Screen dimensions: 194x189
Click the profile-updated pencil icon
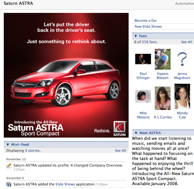click(9, 166)
